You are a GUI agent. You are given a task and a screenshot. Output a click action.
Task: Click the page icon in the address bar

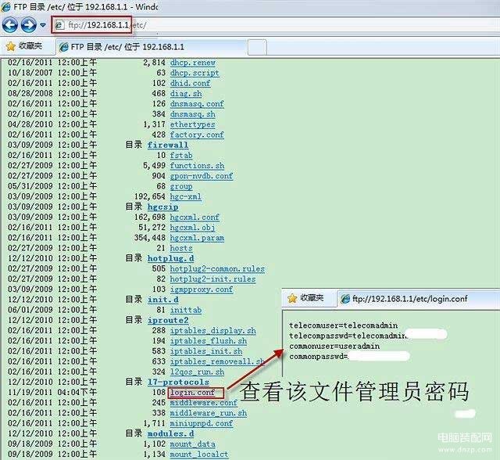coord(59,25)
